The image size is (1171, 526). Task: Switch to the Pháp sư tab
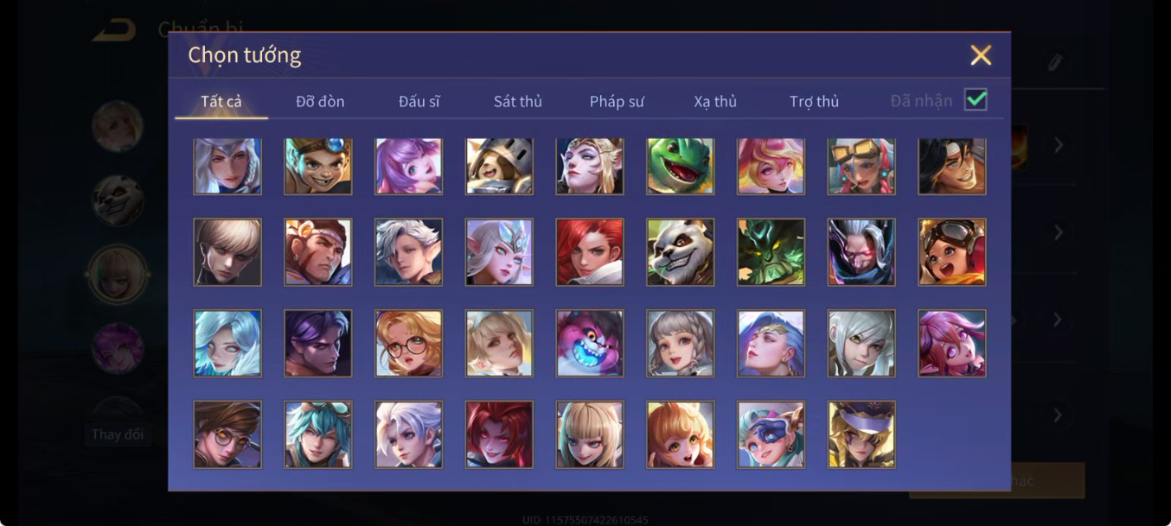(x=617, y=102)
